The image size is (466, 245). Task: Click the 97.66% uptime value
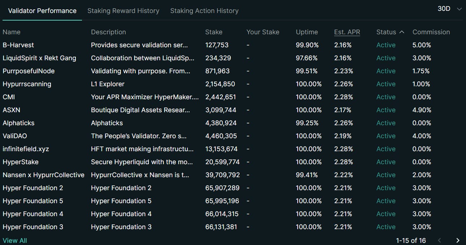[x=307, y=58]
